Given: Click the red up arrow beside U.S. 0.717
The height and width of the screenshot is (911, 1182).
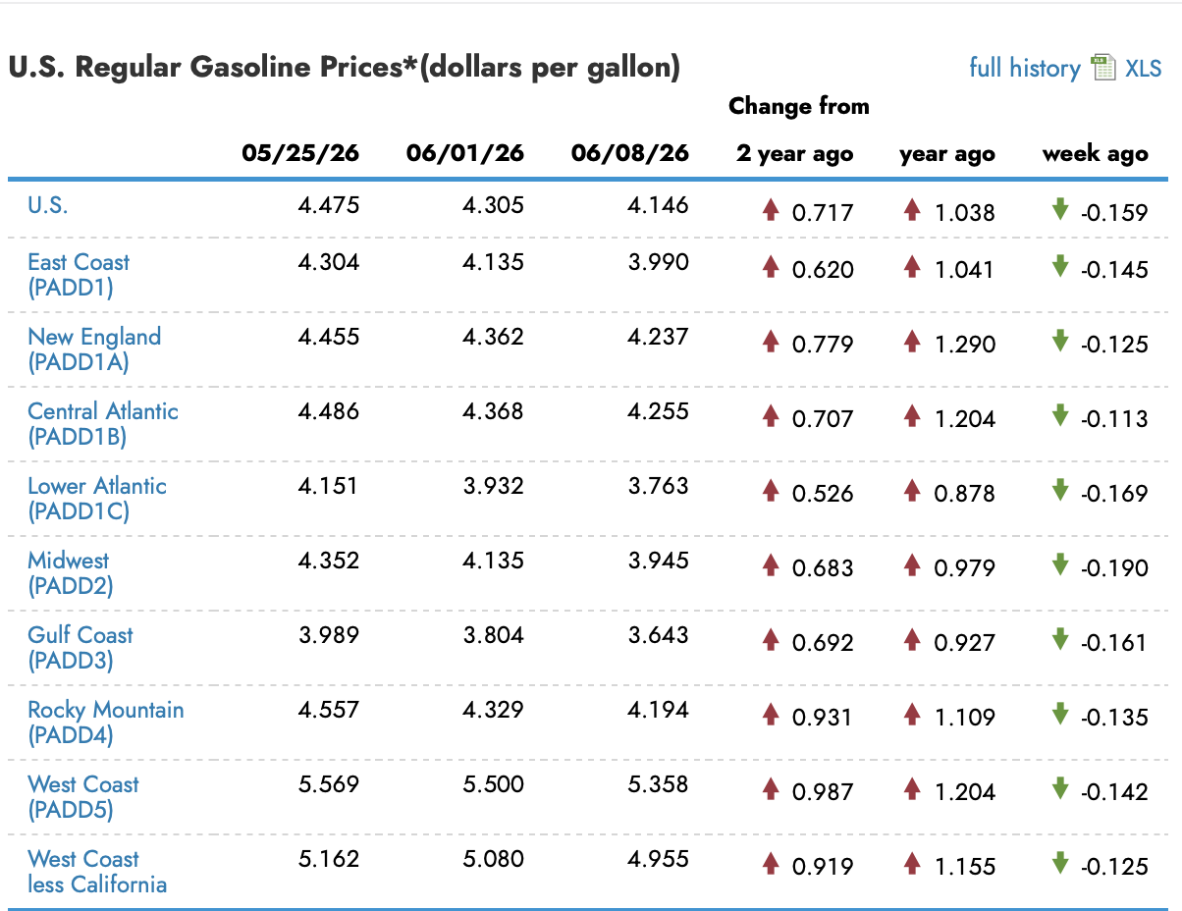Looking at the screenshot, I should tap(771, 209).
